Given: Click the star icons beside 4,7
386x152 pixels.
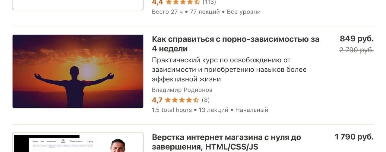Looking at the screenshot, I should click(182, 100).
